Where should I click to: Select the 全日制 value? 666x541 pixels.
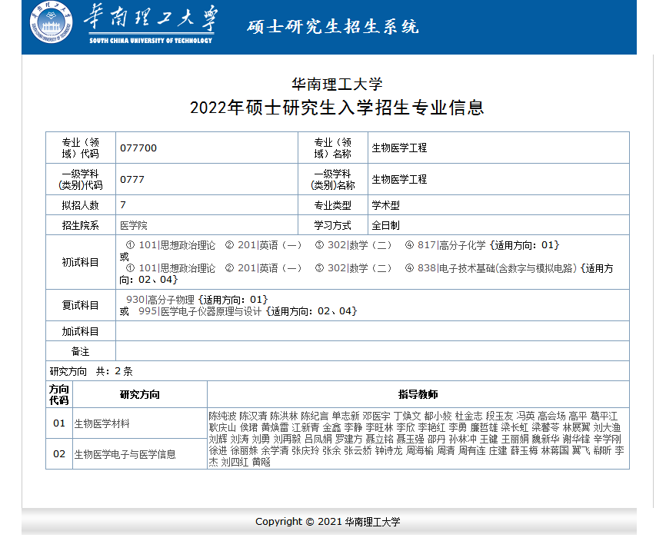click(385, 225)
